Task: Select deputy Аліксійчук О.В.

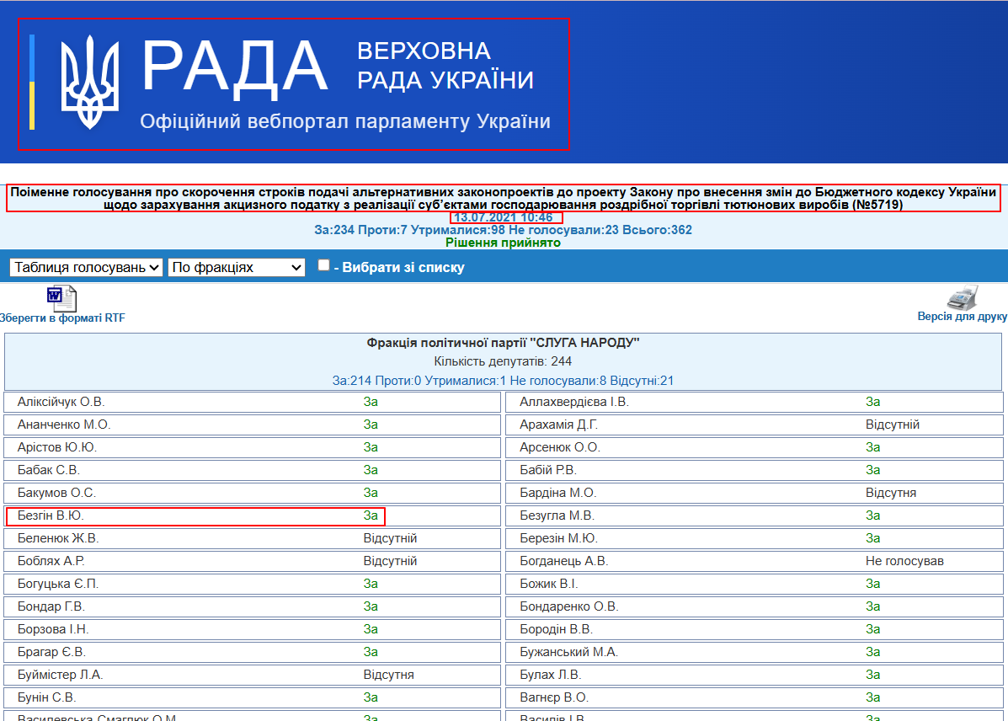Action: [61, 402]
